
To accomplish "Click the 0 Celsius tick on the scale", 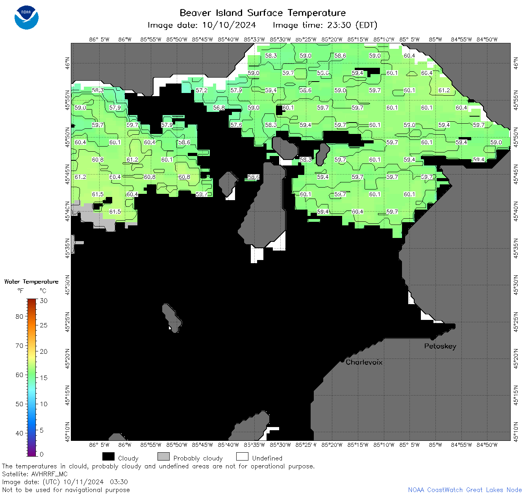I will (x=42, y=454).
